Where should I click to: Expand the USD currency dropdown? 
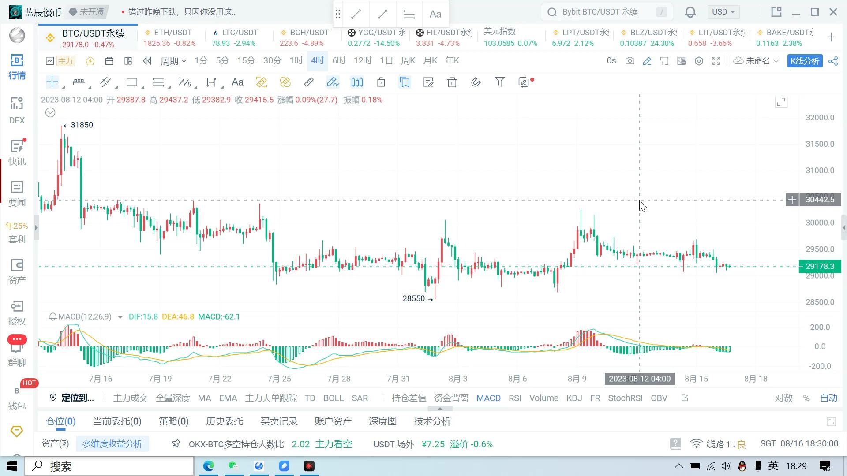[723, 12]
